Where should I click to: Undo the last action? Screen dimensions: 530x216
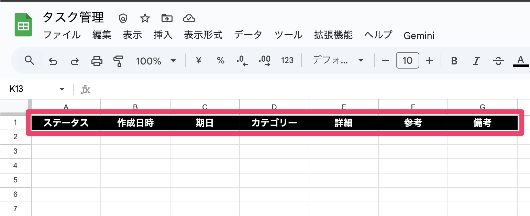53,60
